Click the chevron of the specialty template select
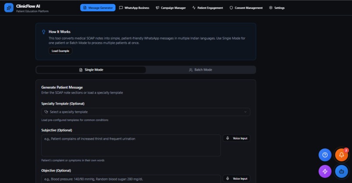 [x=245, y=112]
